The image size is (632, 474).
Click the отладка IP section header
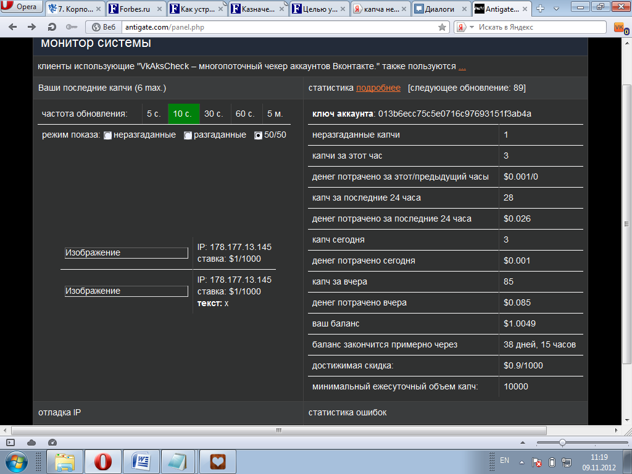(60, 412)
